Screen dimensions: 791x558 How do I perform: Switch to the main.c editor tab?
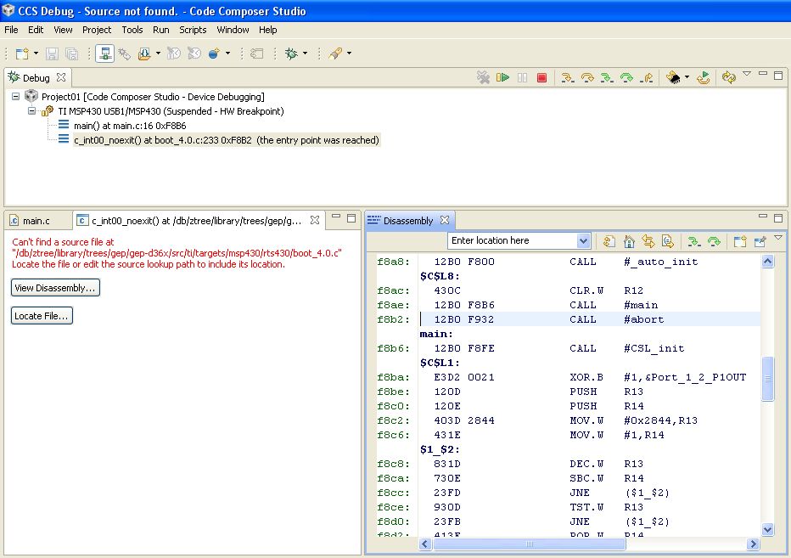coord(36,221)
